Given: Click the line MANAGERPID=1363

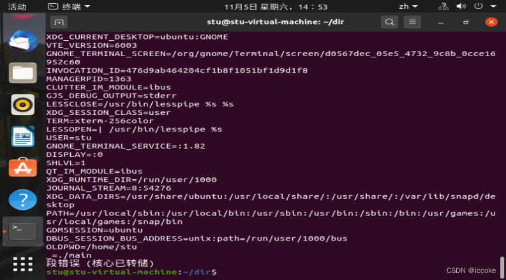Looking at the screenshot, I should [x=89, y=79].
